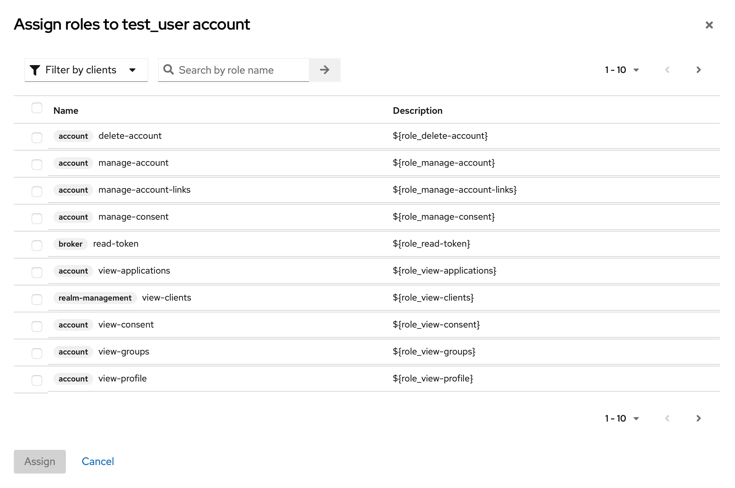This screenshot has width=735, height=488.
Task: Close the Assign roles dialog
Action: point(709,25)
